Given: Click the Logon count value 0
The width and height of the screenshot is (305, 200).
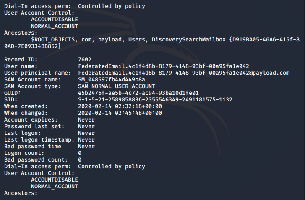Looking at the screenshot, I should pyautogui.click(x=80, y=153).
